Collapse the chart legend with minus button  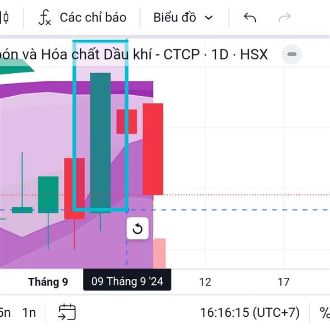(292, 54)
